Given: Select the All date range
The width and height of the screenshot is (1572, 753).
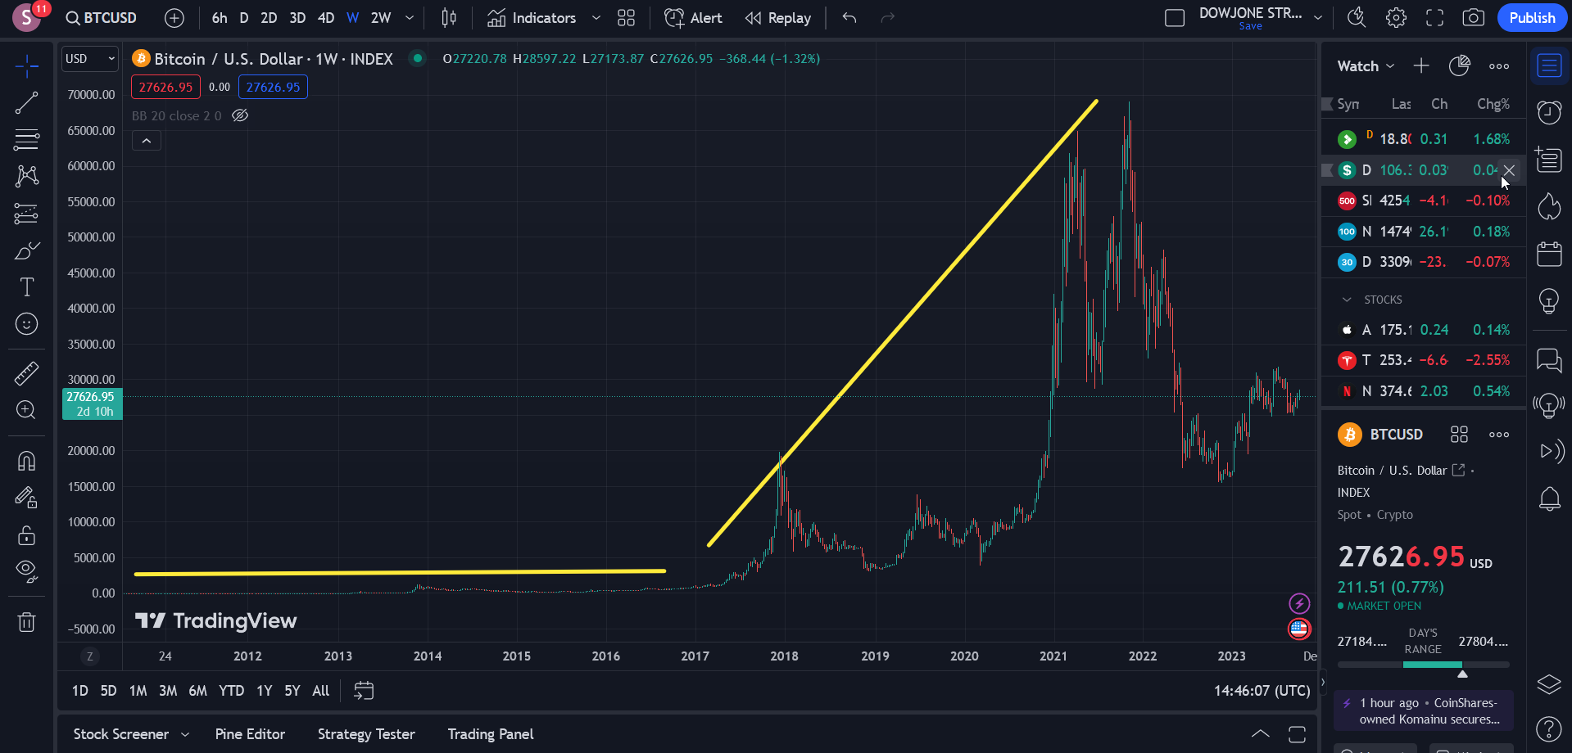Looking at the screenshot, I should [321, 691].
